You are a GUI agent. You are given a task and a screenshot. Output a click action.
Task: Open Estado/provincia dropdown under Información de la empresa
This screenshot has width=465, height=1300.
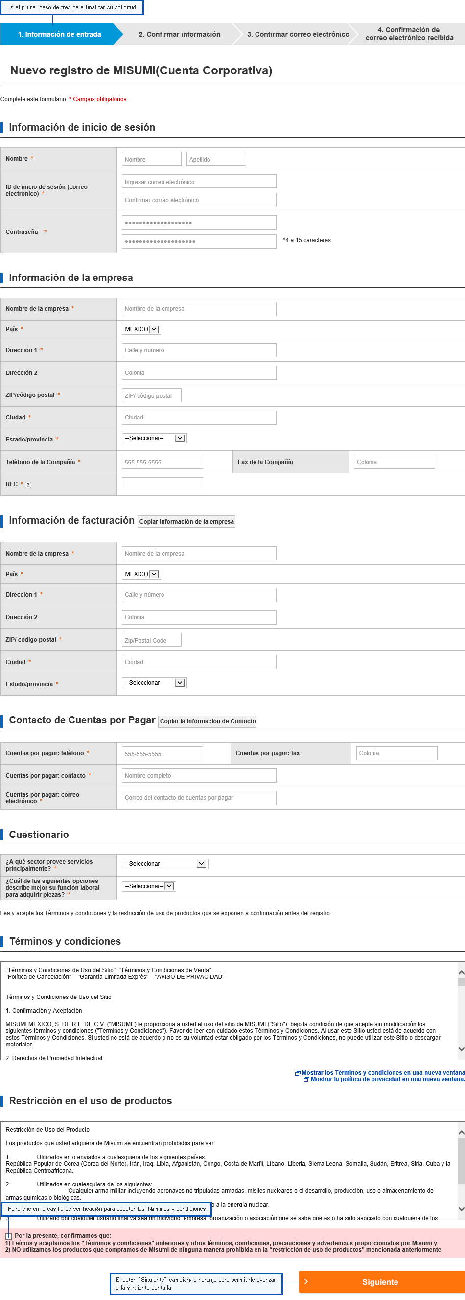(154, 438)
